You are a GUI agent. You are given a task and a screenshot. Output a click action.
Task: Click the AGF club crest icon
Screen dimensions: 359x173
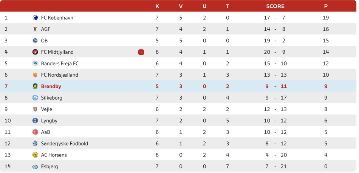pos(35,29)
